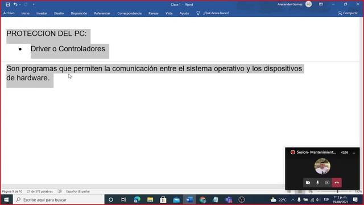Open Customize Quick Access Toolbar dropdown
Screen dimensions: 364x205
coord(34,5)
